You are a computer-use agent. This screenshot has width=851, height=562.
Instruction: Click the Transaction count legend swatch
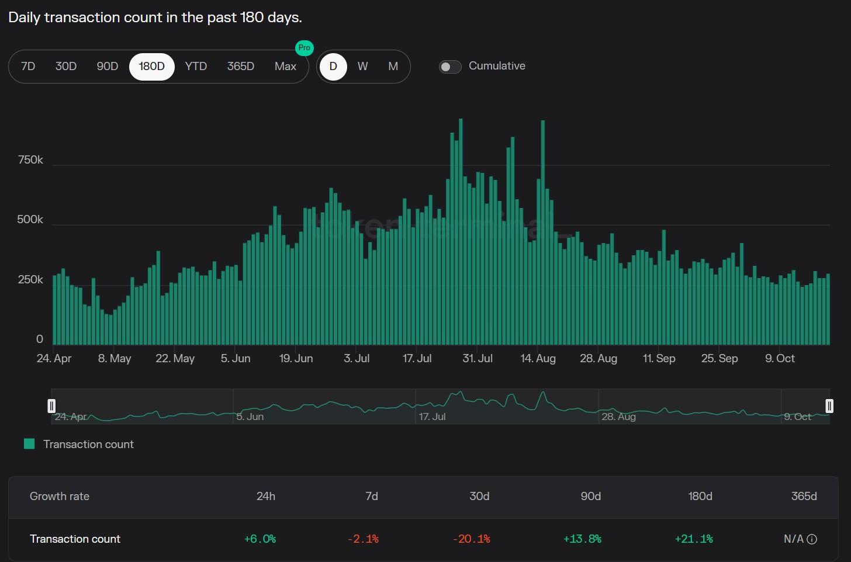point(29,444)
